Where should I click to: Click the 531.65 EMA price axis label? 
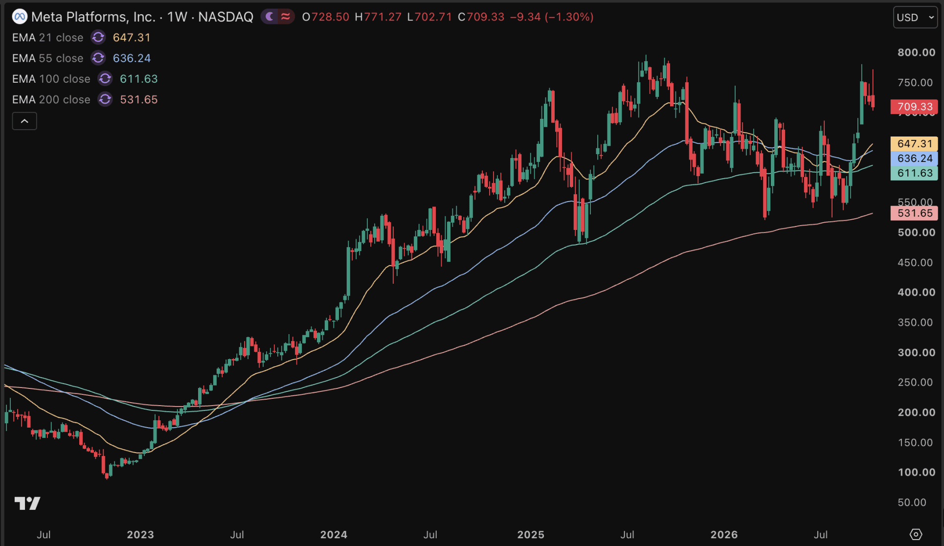coord(914,213)
